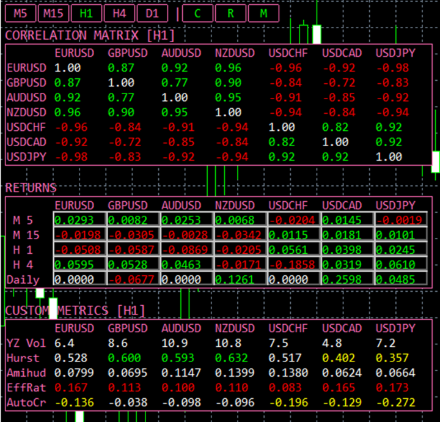
Task: Click YZ Vol AUDUSD value 10.9
Action: point(175,343)
